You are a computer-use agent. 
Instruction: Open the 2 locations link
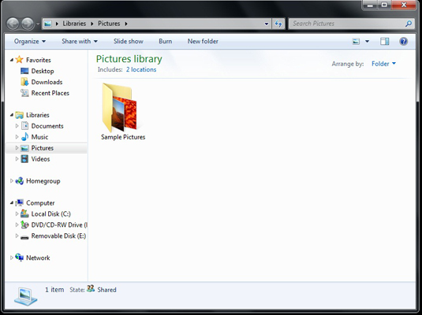[x=141, y=69]
